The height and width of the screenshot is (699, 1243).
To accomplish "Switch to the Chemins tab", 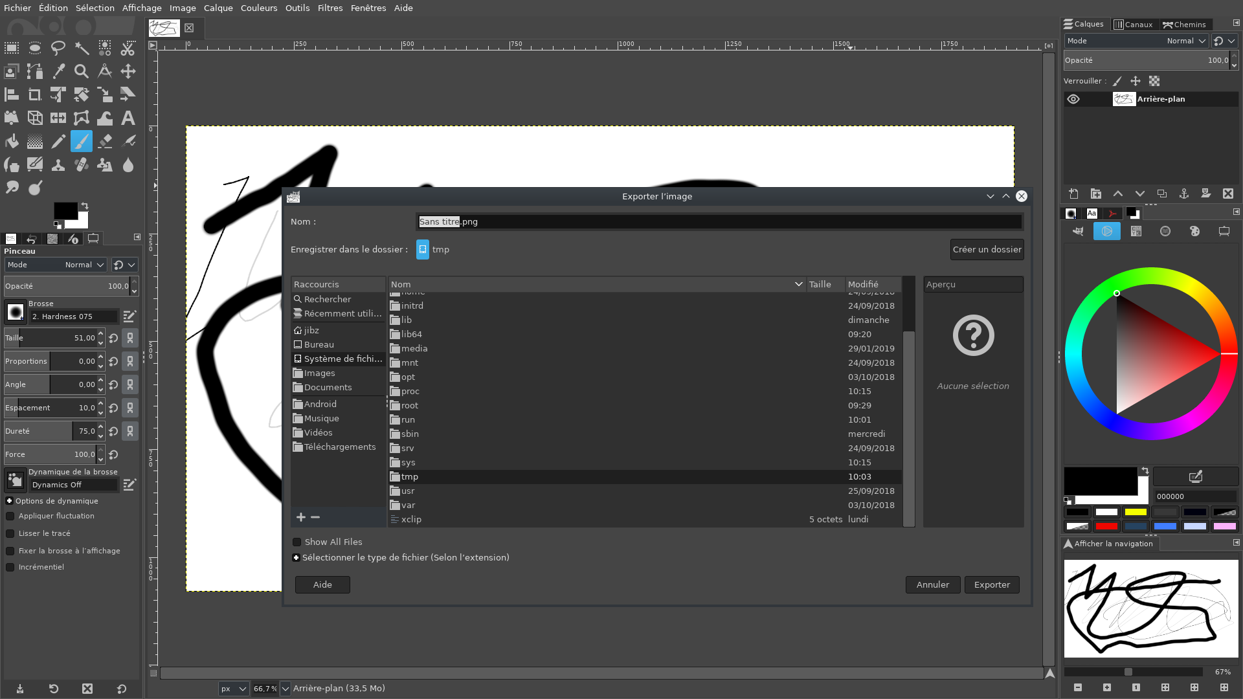I will pyautogui.click(x=1185, y=25).
